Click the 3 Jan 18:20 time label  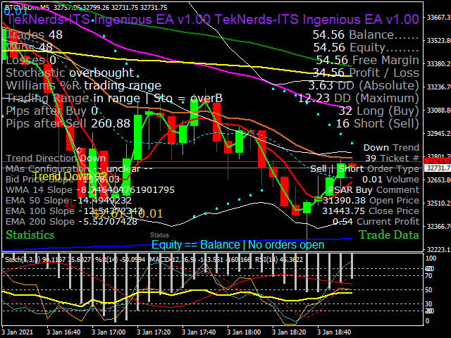click(x=289, y=332)
